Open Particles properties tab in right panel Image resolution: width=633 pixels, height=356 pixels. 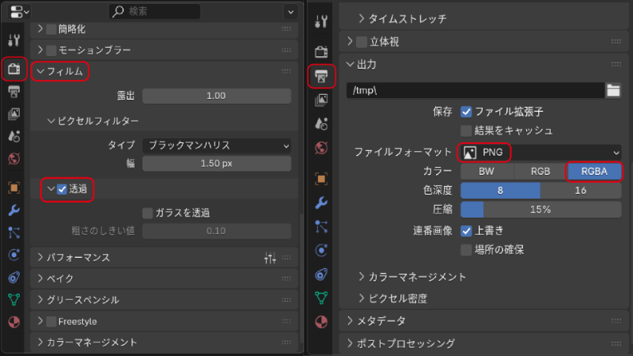tap(321, 226)
